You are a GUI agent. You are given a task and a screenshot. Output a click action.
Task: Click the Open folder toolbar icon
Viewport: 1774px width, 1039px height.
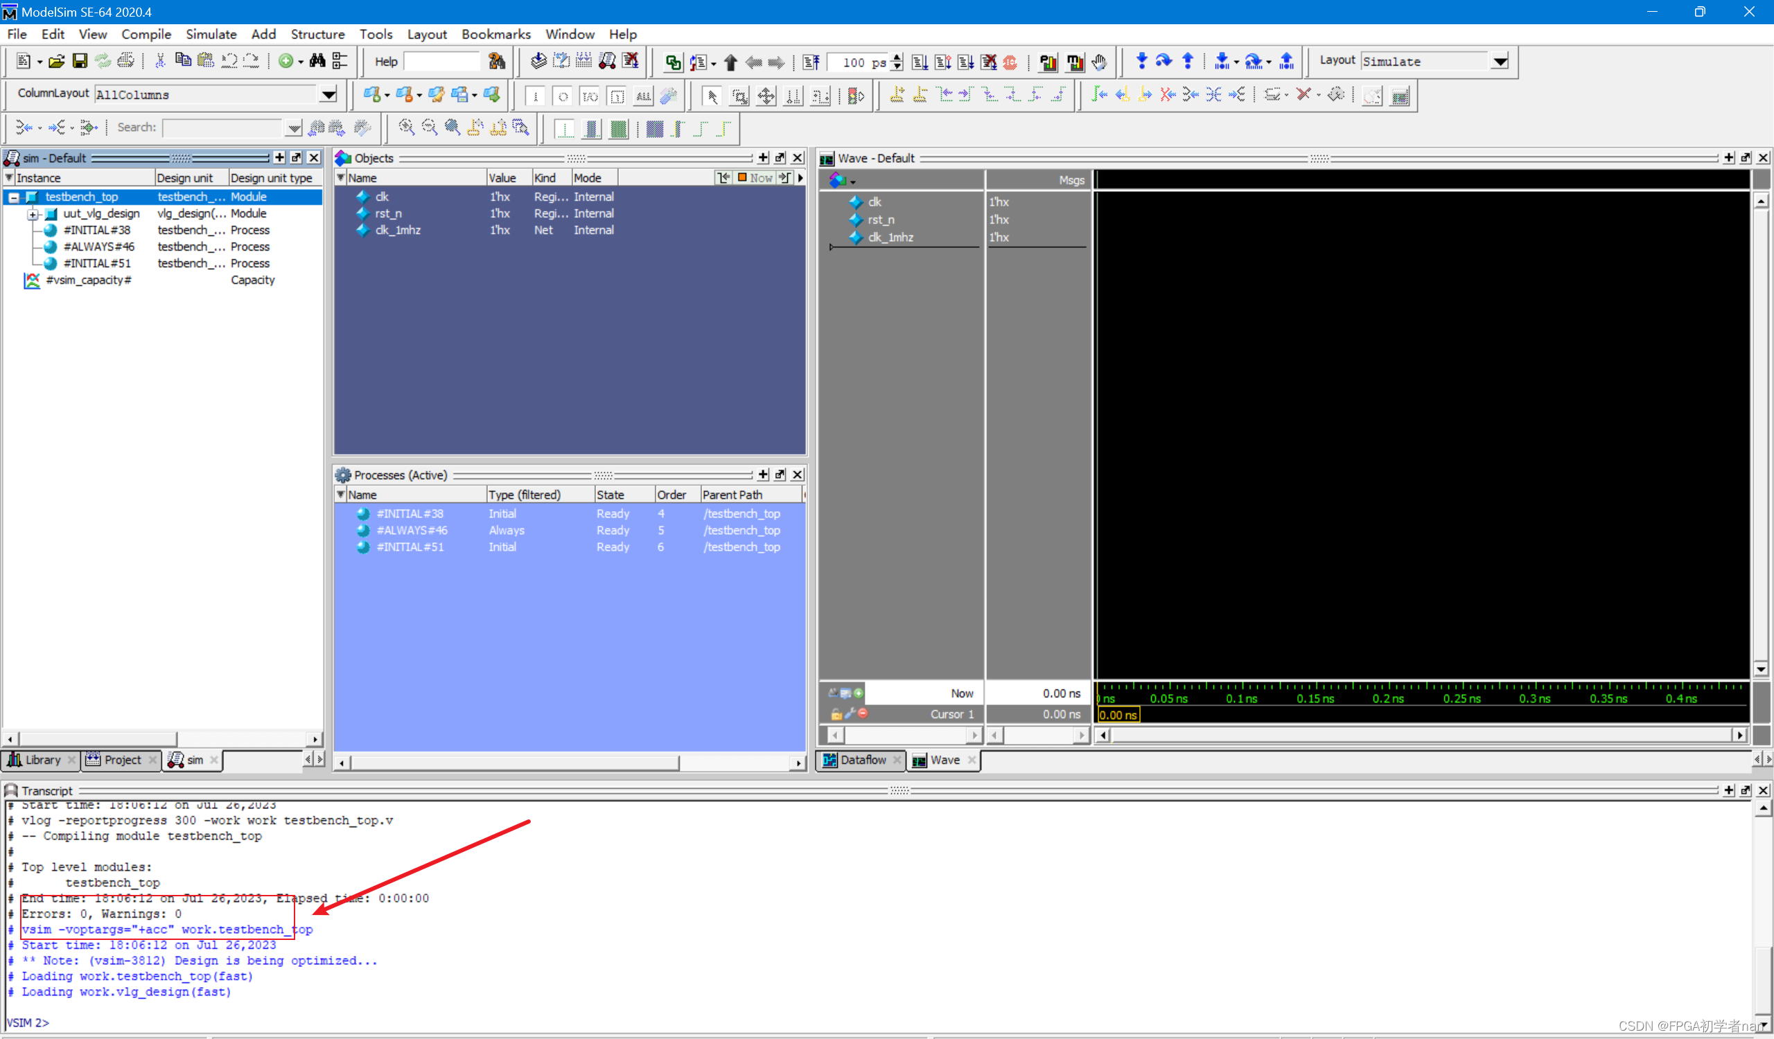pos(56,61)
